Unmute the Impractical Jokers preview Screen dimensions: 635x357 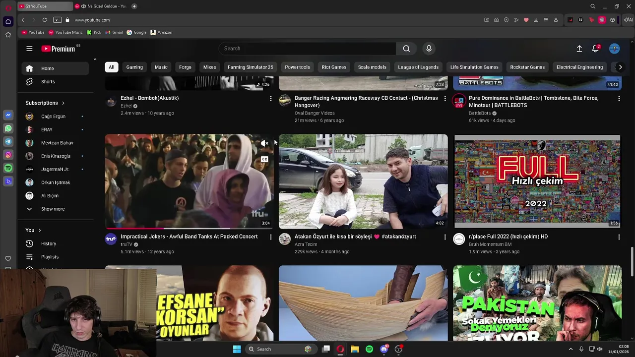tap(264, 143)
